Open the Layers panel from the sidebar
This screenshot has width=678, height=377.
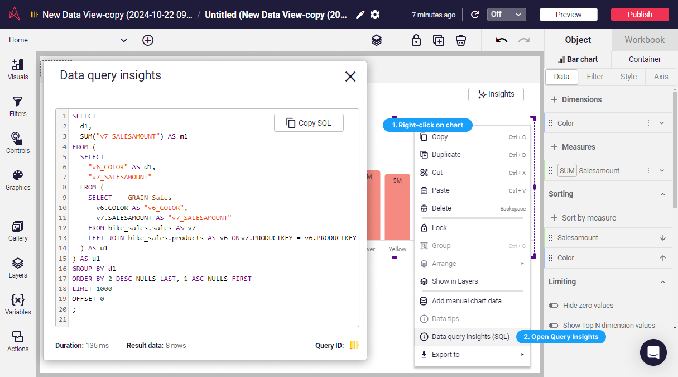click(17, 267)
